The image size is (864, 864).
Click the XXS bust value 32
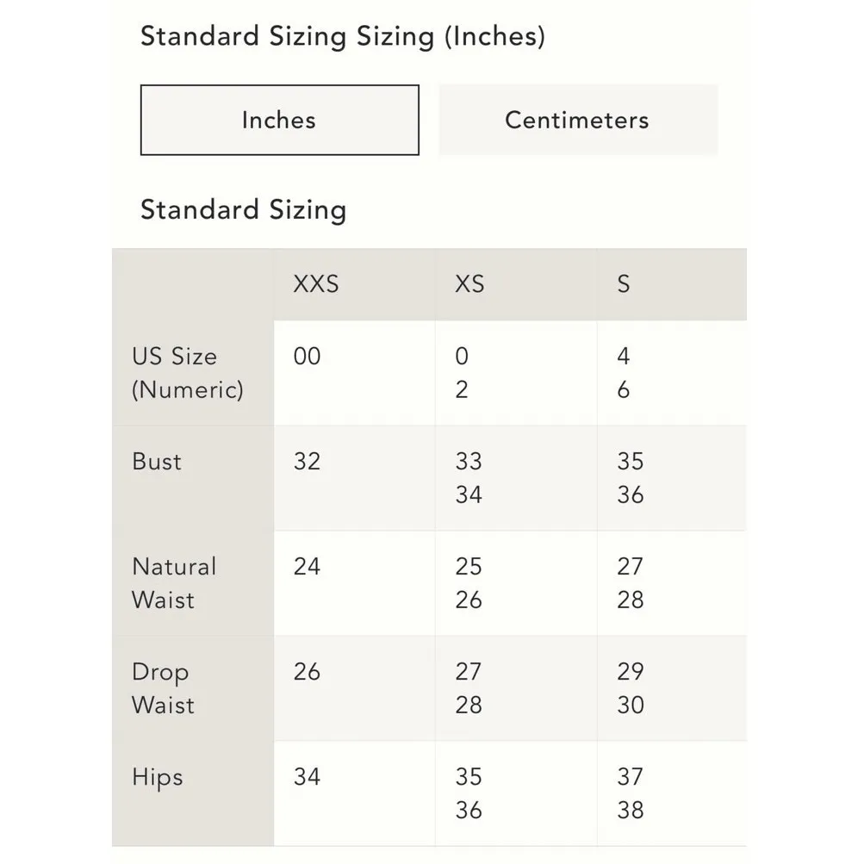coord(307,462)
